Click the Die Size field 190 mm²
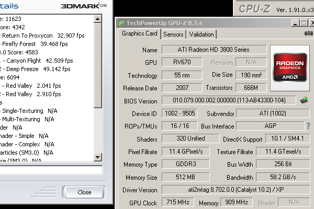The image size is (314, 209). pos(251,75)
